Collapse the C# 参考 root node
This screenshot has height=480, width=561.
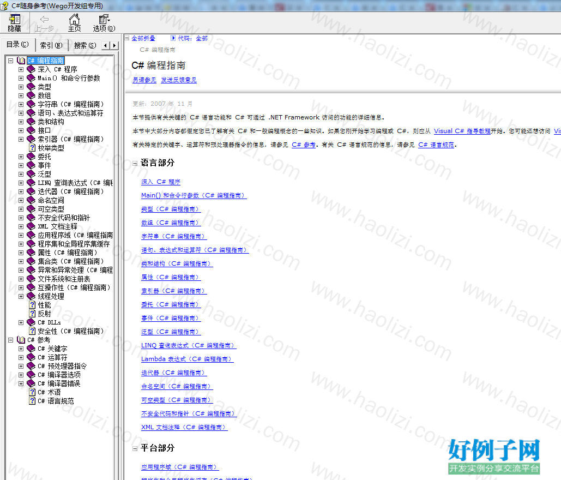[11, 340]
